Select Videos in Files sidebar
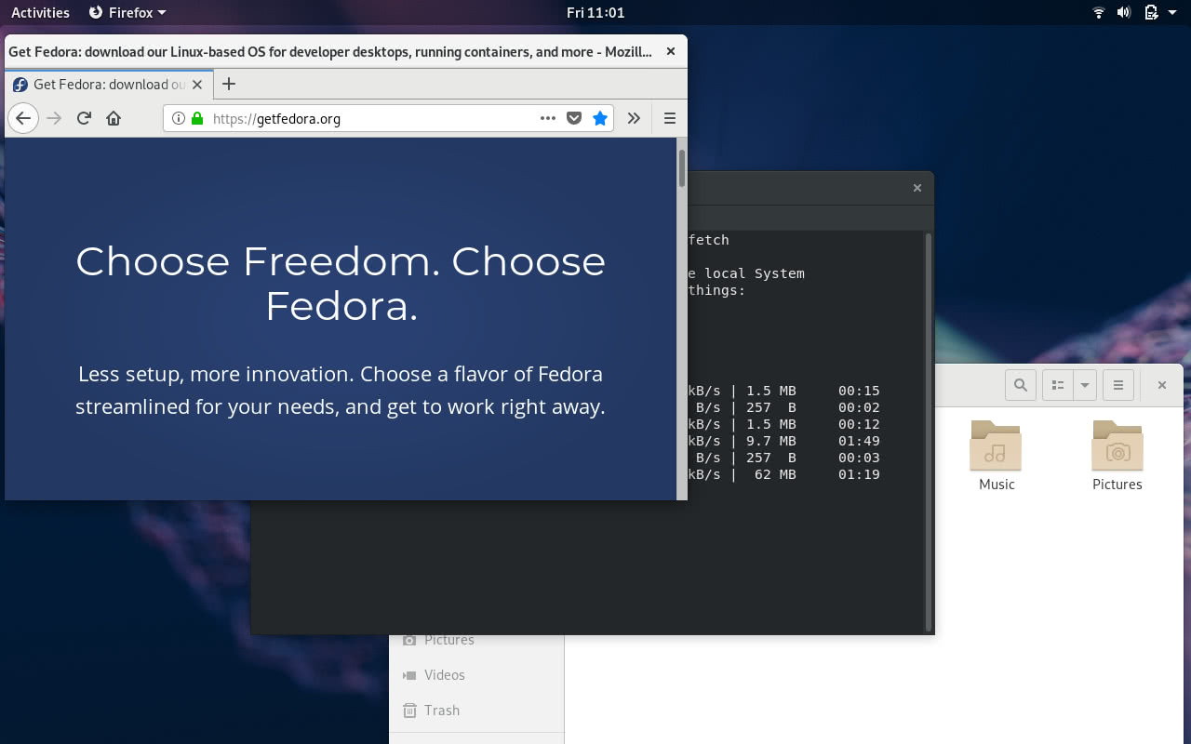This screenshot has width=1191, height=744. 476,675
